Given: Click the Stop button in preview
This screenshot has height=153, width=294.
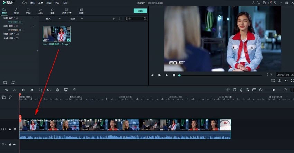Looking at the screenshot, I should click(x=174, y=75).
